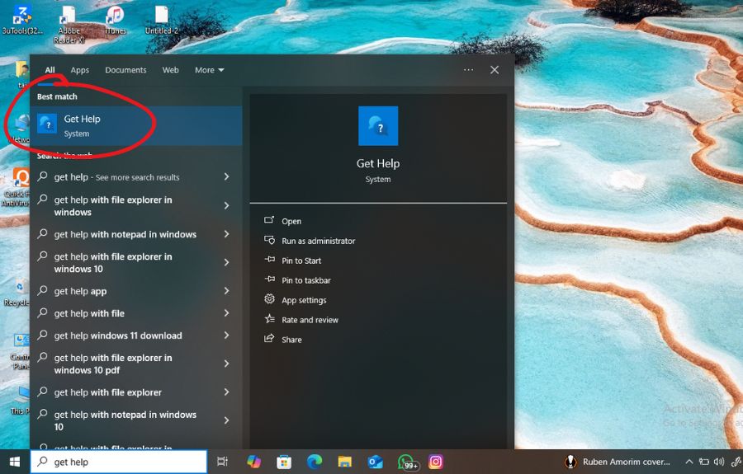743x474 pixels.
Task: Open WhatsApp with 99+ badge on taskbar
Action: click(x=407, y=462)
